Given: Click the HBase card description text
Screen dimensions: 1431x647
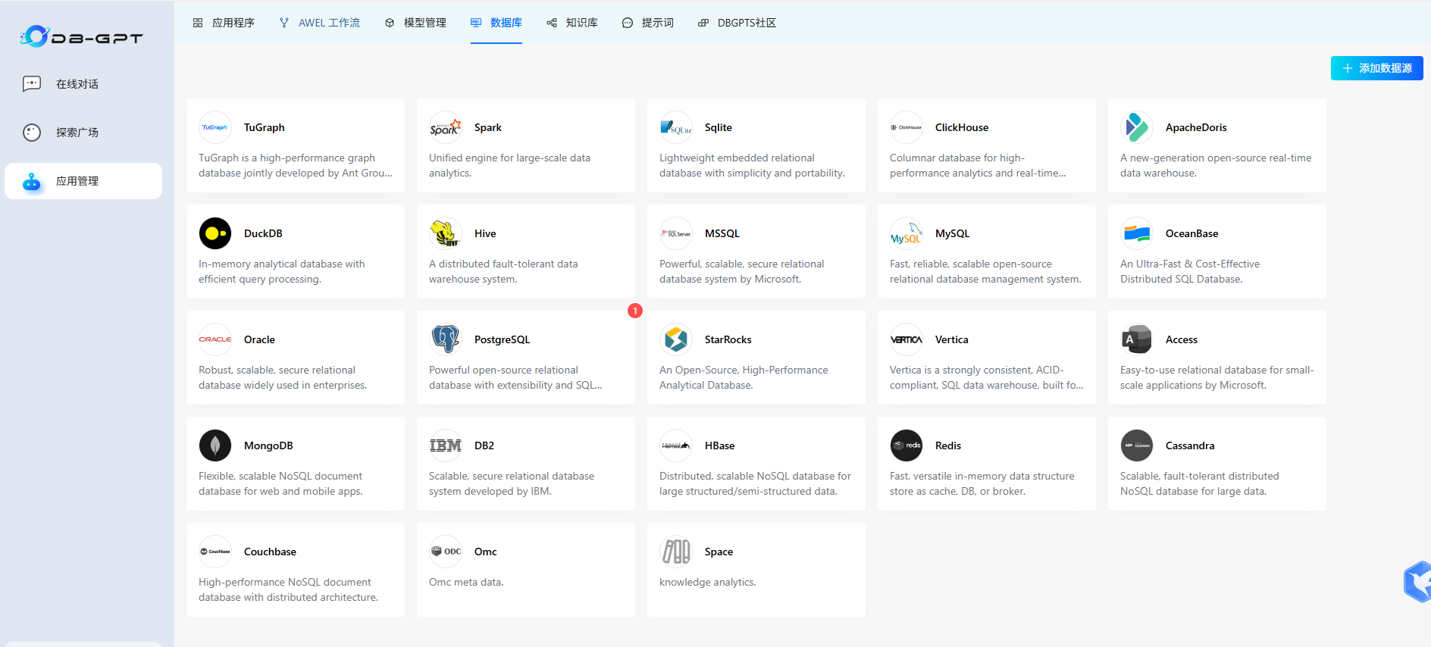Looking at the screenshot, I should point(756,483).
